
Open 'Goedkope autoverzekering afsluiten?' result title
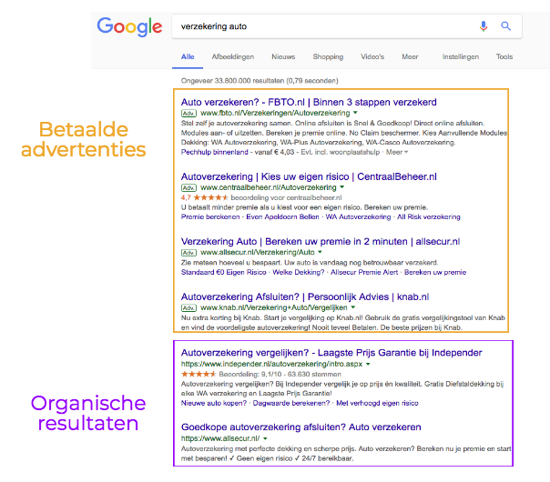[301, 427]
